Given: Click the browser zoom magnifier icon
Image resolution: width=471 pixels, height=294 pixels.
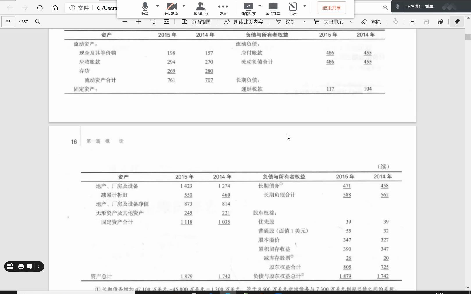Looking at the screenshot, I should coord(386,8).
